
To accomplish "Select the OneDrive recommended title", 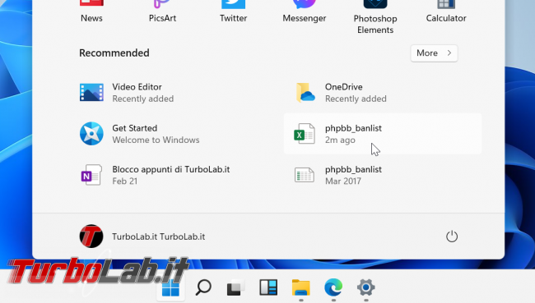I will click(343, 87).
